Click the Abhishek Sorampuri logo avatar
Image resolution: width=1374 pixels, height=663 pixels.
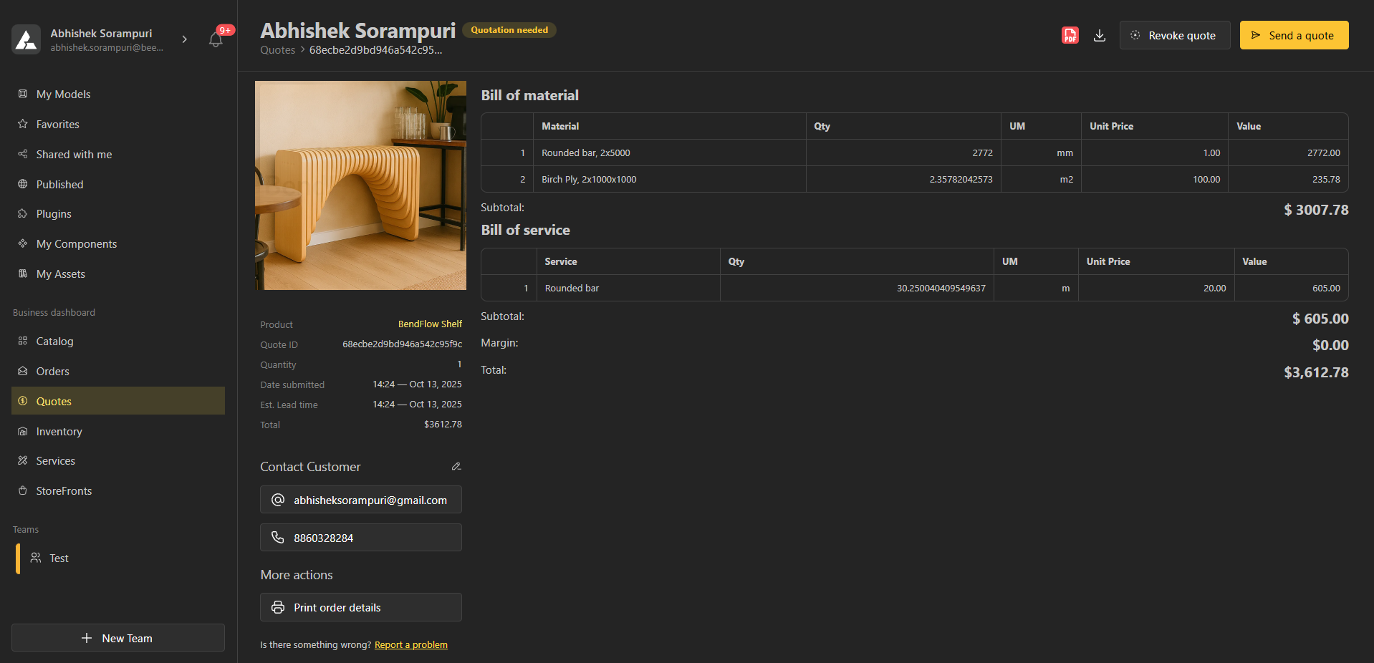27,40
